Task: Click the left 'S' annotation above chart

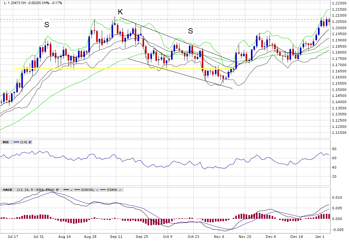Action: coord(47,25)
